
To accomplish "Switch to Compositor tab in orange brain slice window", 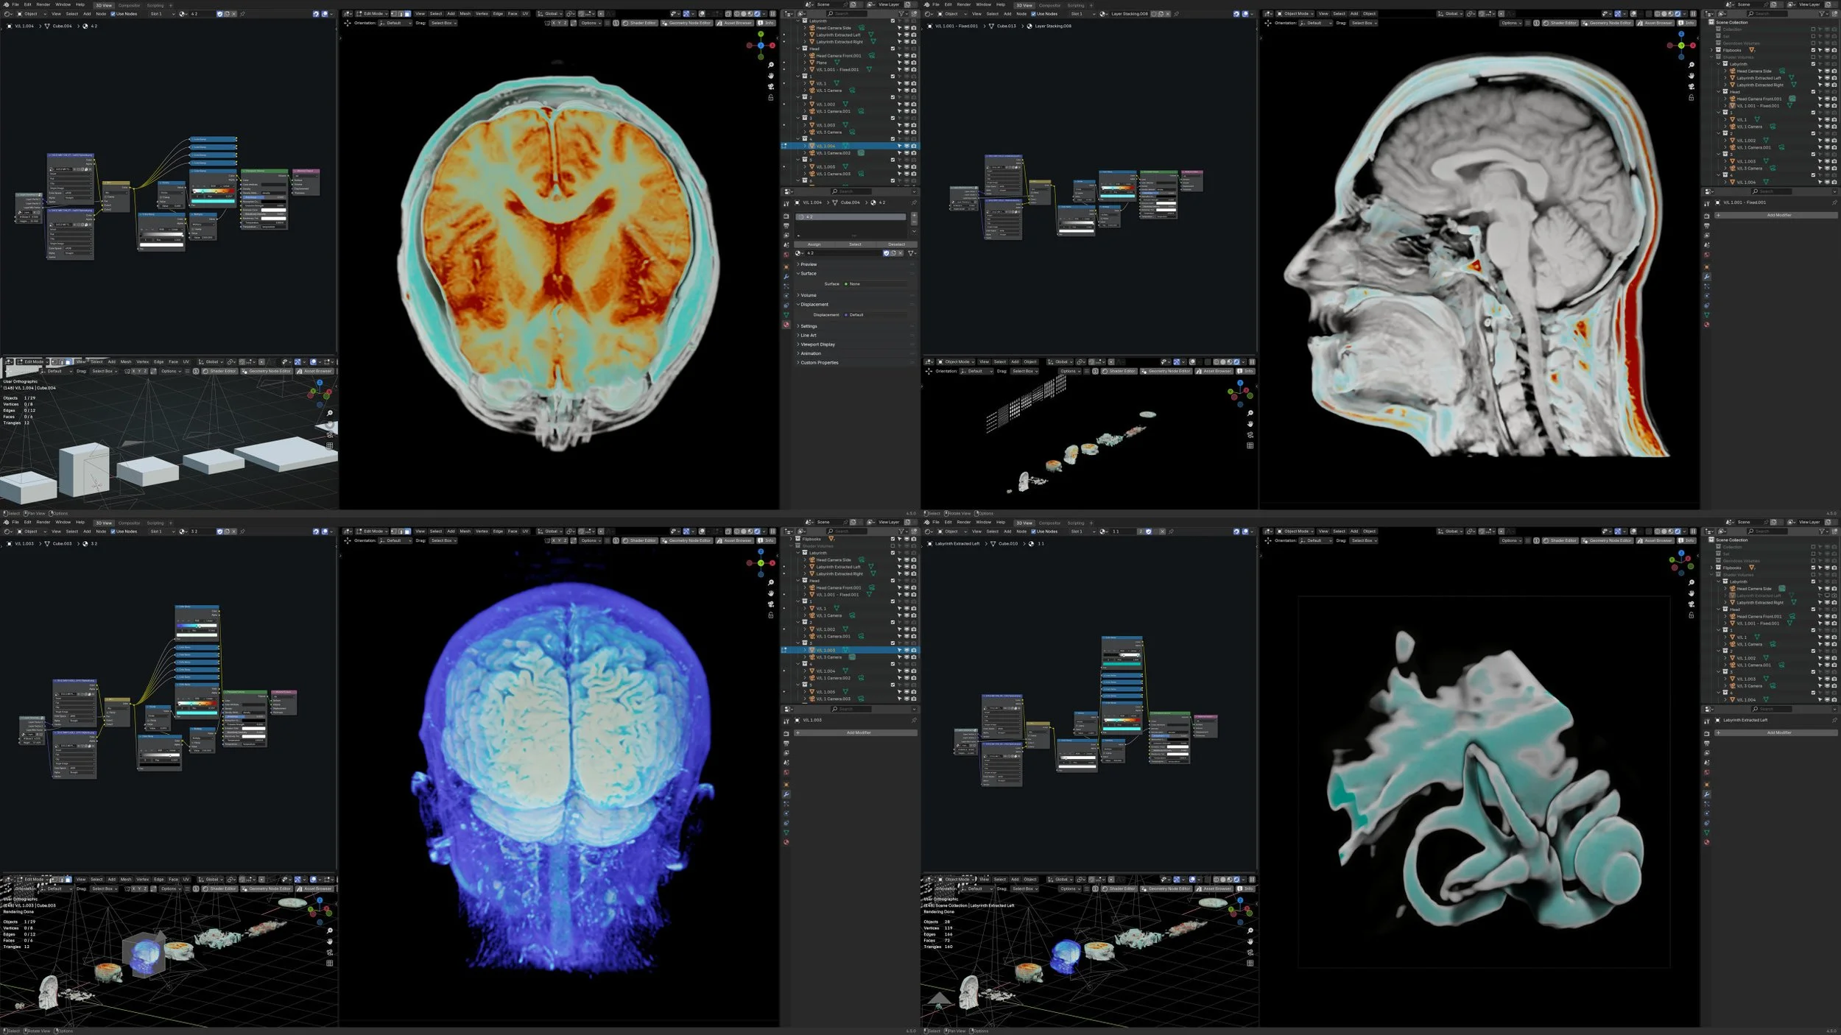I will coord(129,6).
